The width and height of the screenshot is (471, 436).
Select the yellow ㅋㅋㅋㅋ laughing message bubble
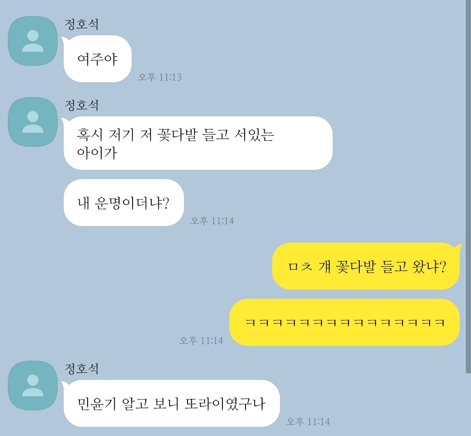pos(345,322)
